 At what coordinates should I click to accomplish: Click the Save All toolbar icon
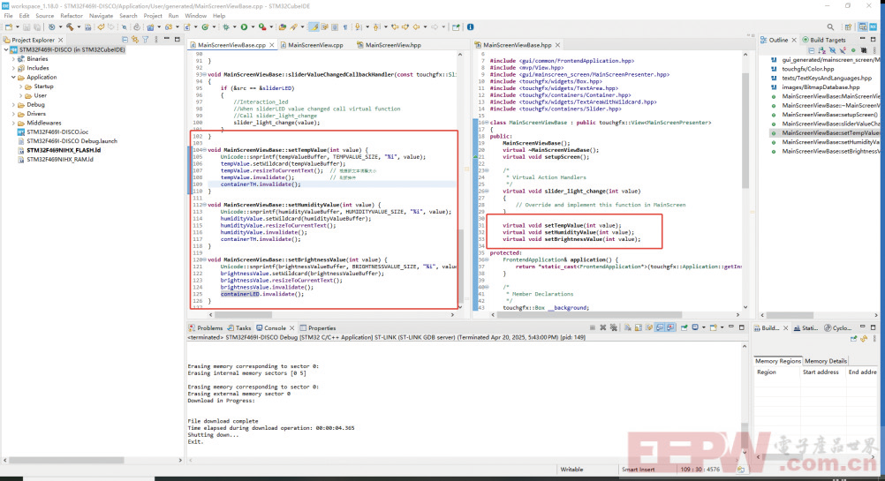pyautogui.click(x=37, y=26)
